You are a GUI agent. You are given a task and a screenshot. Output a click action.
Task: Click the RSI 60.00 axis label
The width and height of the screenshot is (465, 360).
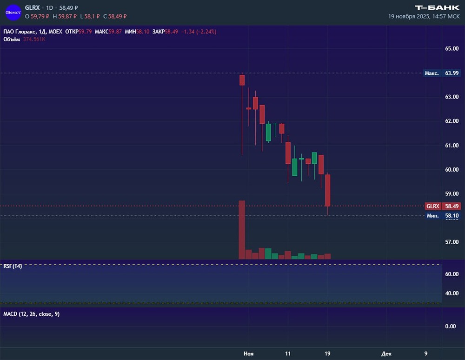click(x=452, y=274)
